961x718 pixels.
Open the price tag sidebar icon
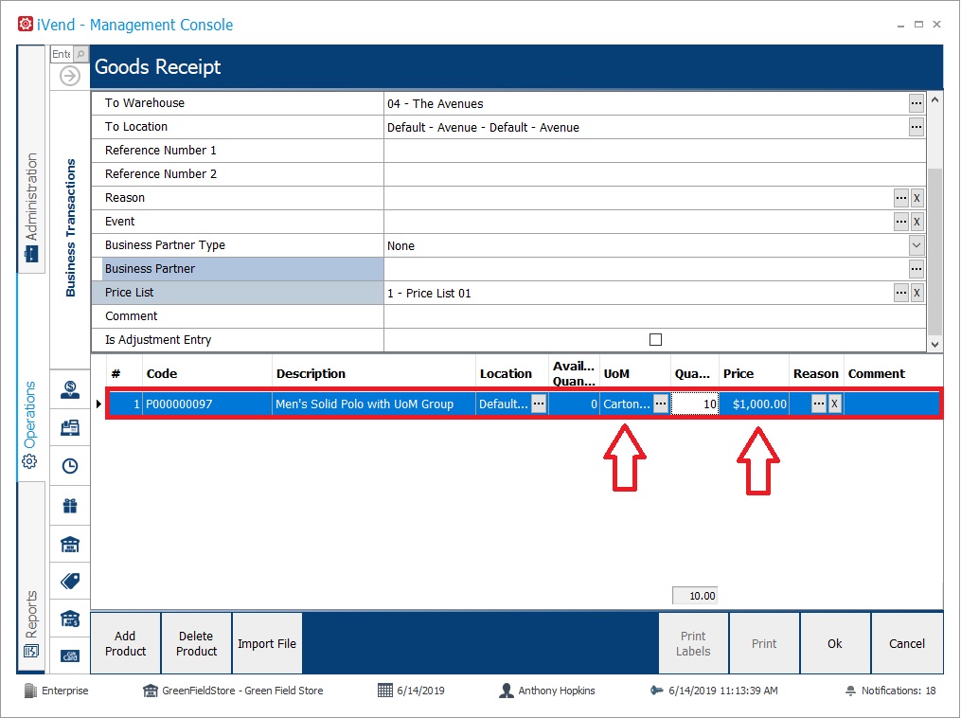[70, 581]
